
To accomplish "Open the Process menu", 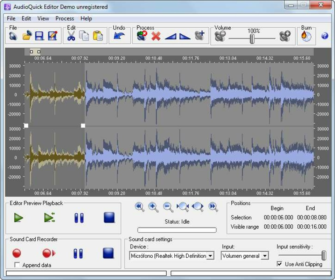I will click(x=65, y=19).
